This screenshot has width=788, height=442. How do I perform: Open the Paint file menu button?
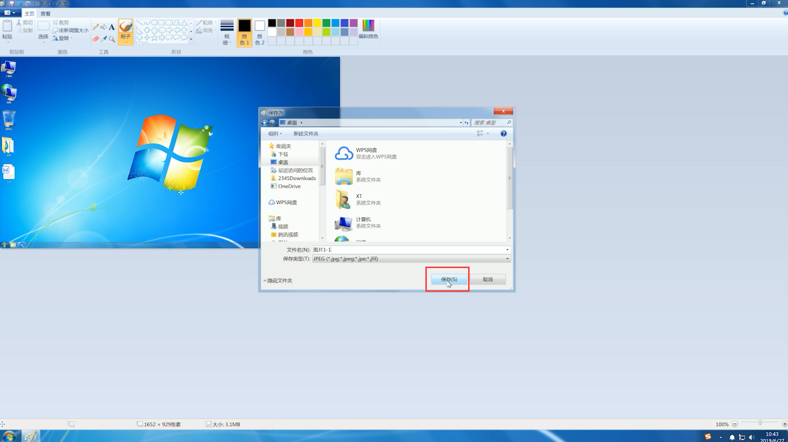click(x=10, y=13)
